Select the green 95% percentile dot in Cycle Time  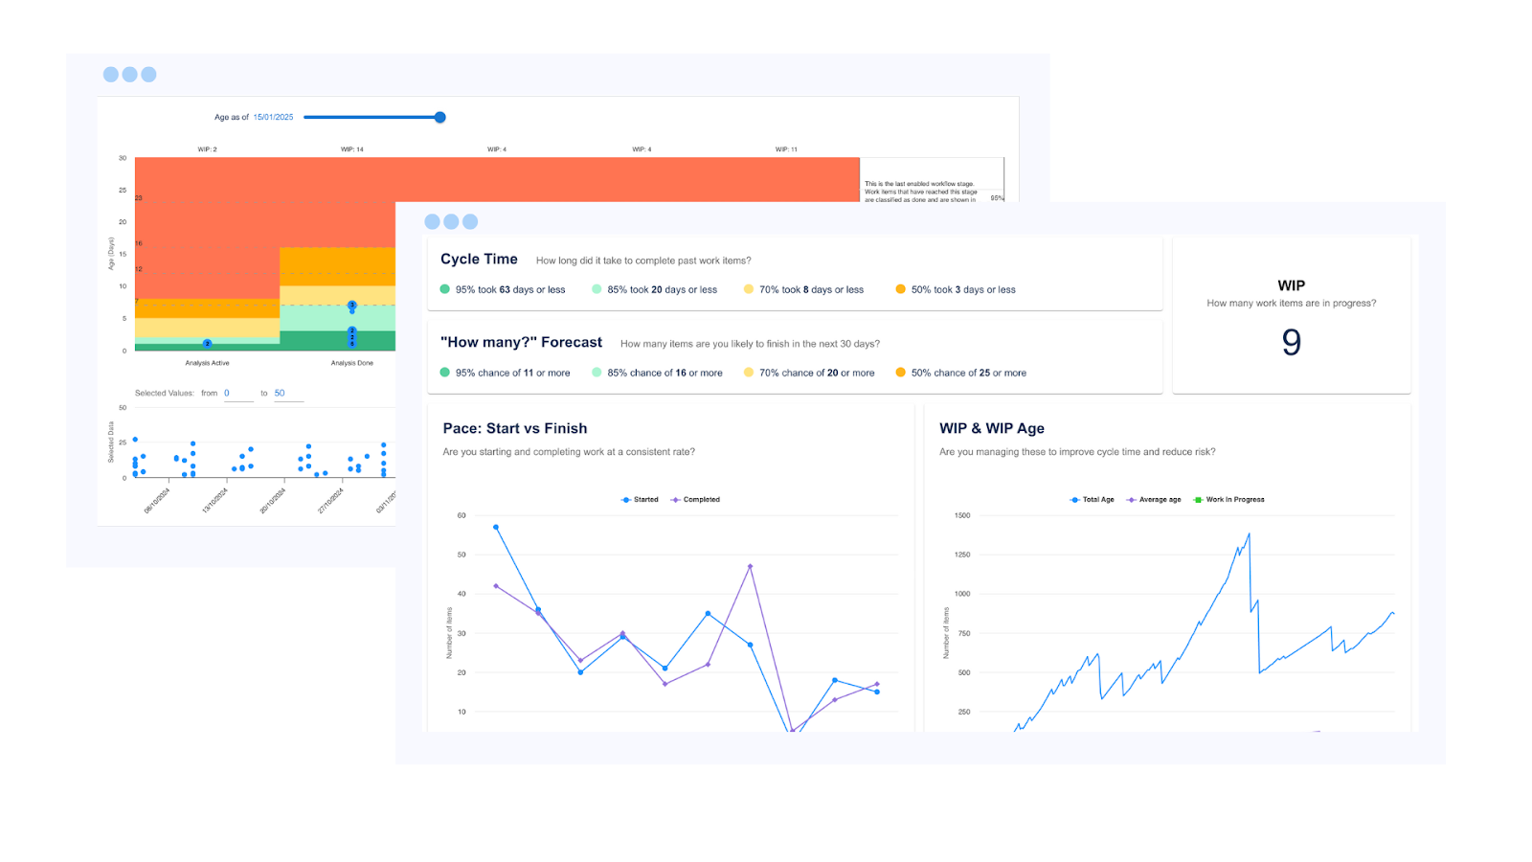443,289
